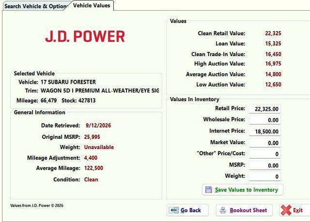
Task: Click the trim text WAGON 5D I PREMIUM
Action: click(70, 91)
